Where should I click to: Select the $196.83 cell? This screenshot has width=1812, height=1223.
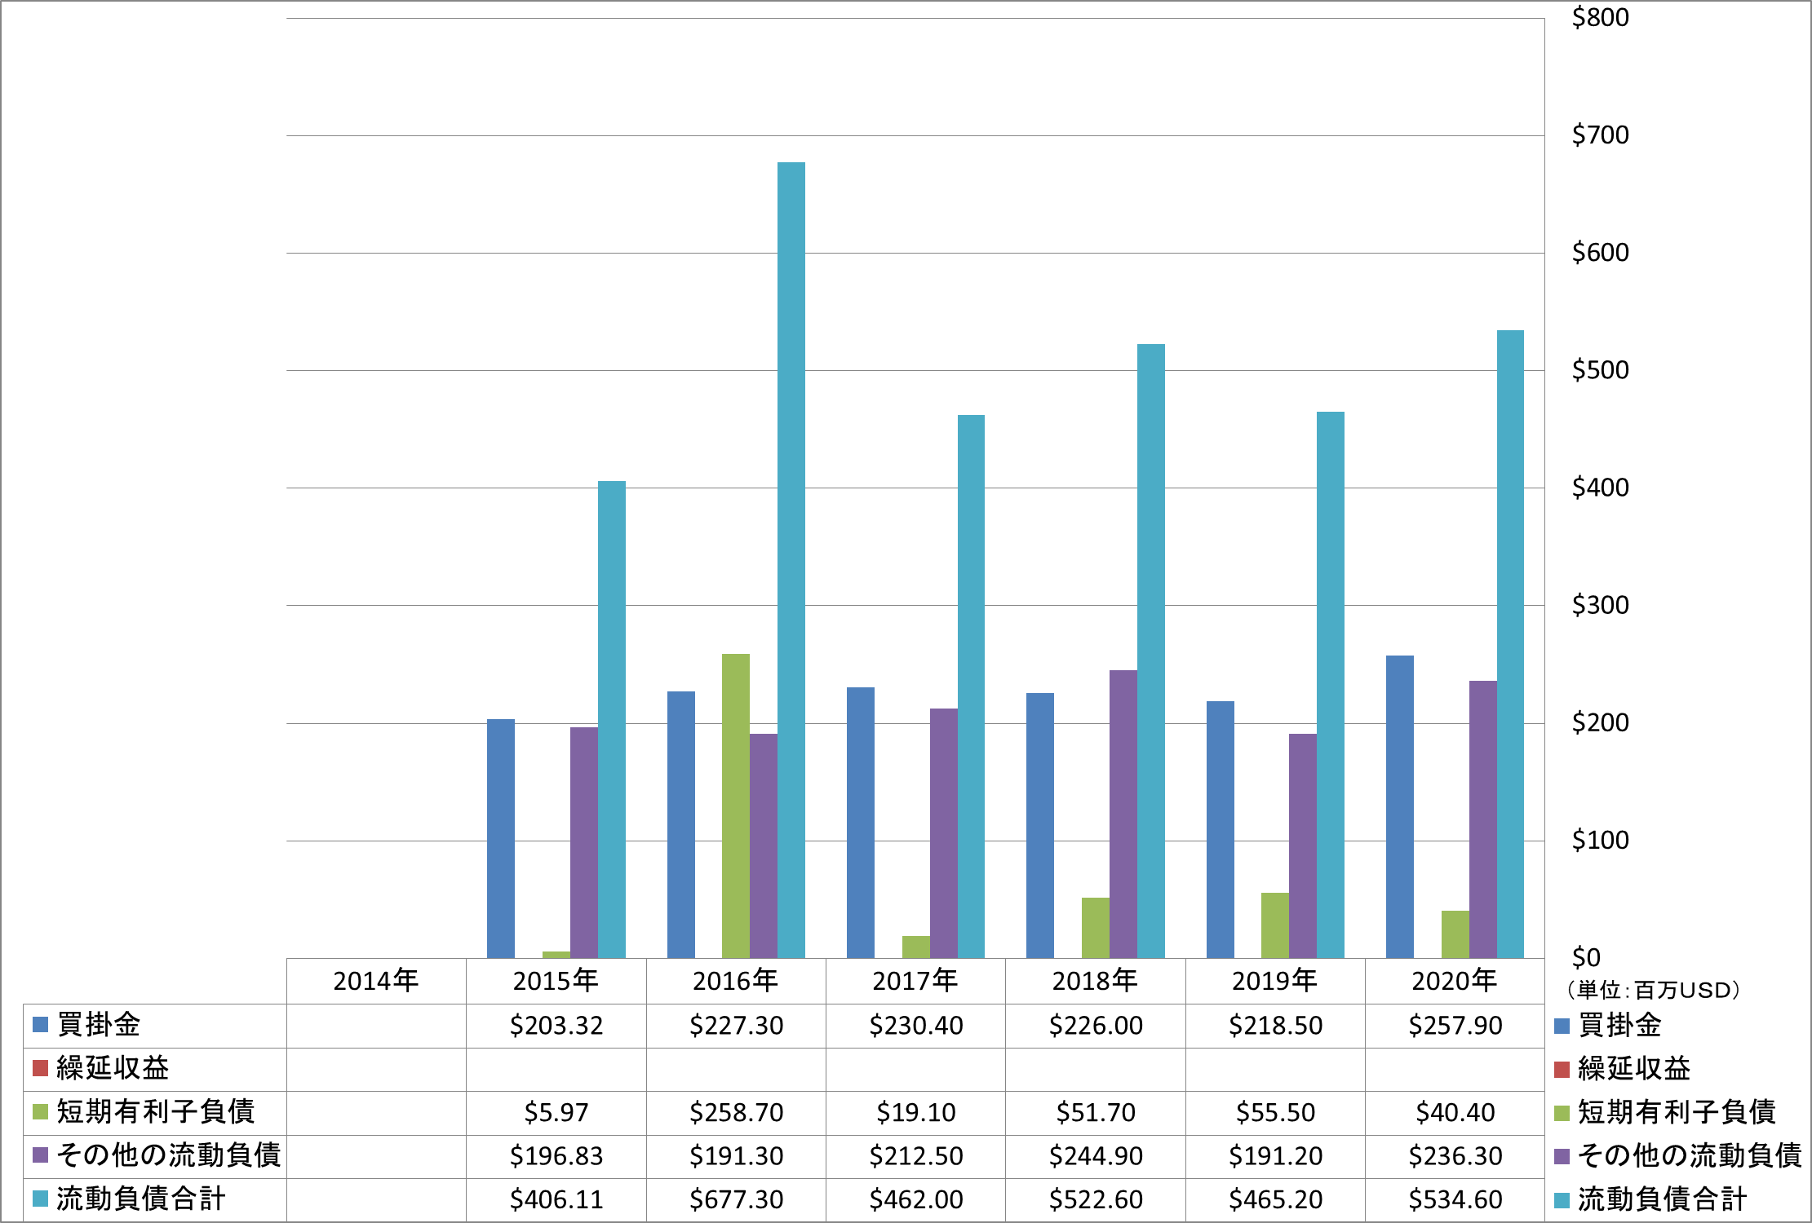click(556, 1156)
